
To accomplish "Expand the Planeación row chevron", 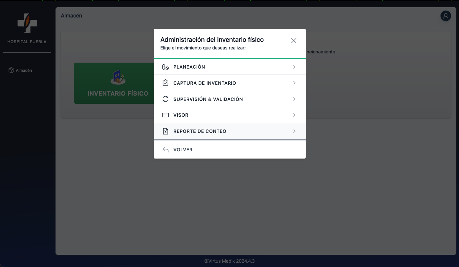I will click(294, 67).
